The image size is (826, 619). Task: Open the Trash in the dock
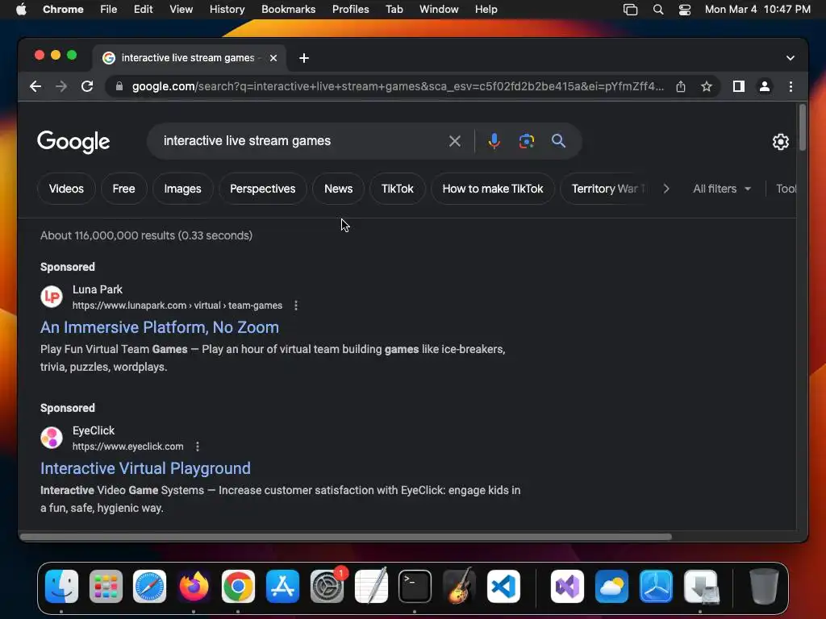point(764,586)
